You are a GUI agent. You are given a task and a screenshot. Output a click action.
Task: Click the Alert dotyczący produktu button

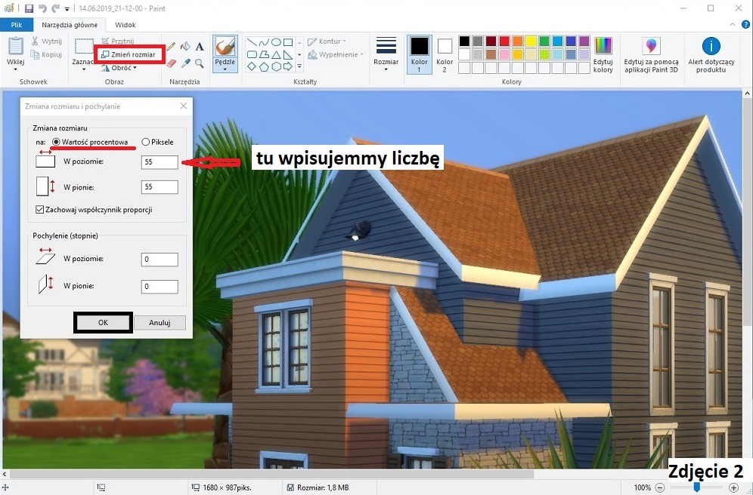[x=711, y=54]
